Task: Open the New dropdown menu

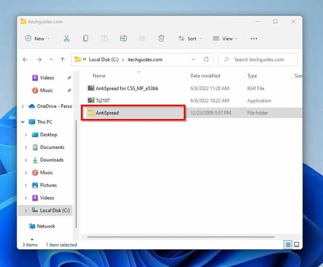Action: 37,38
